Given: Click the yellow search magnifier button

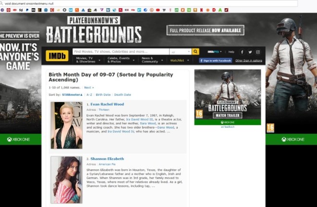Looking at the screenshot, I should 195,52.
